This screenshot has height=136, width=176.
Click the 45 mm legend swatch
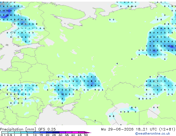click(82, 132)
